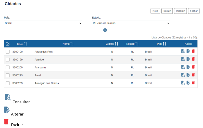Open Consultar icon for Areal row
203x128 pixels.
[183, 75]
